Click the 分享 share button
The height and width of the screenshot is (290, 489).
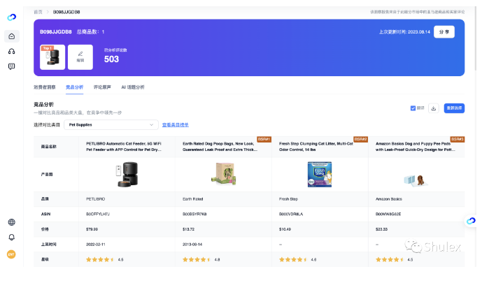[x=444, y=31]
